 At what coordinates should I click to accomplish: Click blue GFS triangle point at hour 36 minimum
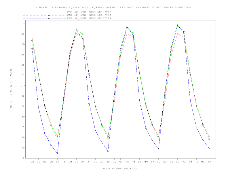[108, 151]
